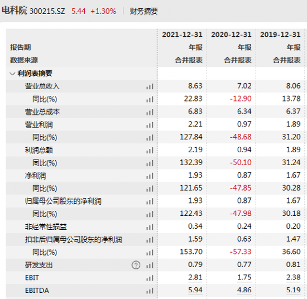Select the 归属母公司股东的净利润 row label
Screen dimensions: 307x299
[x=63, y=201]
